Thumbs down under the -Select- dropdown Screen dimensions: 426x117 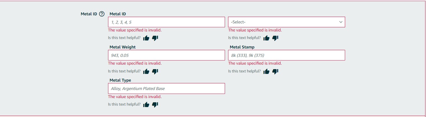point(275,38)
